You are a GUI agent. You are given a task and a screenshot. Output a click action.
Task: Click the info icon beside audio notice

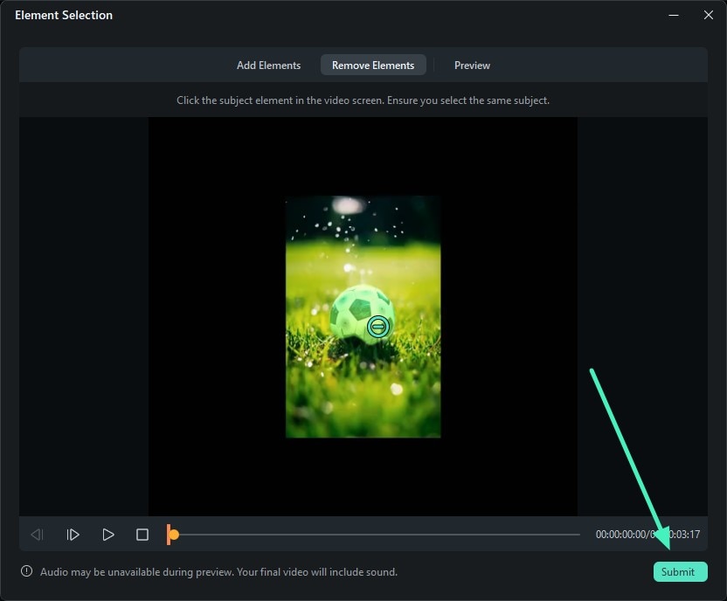coord(25,571)
